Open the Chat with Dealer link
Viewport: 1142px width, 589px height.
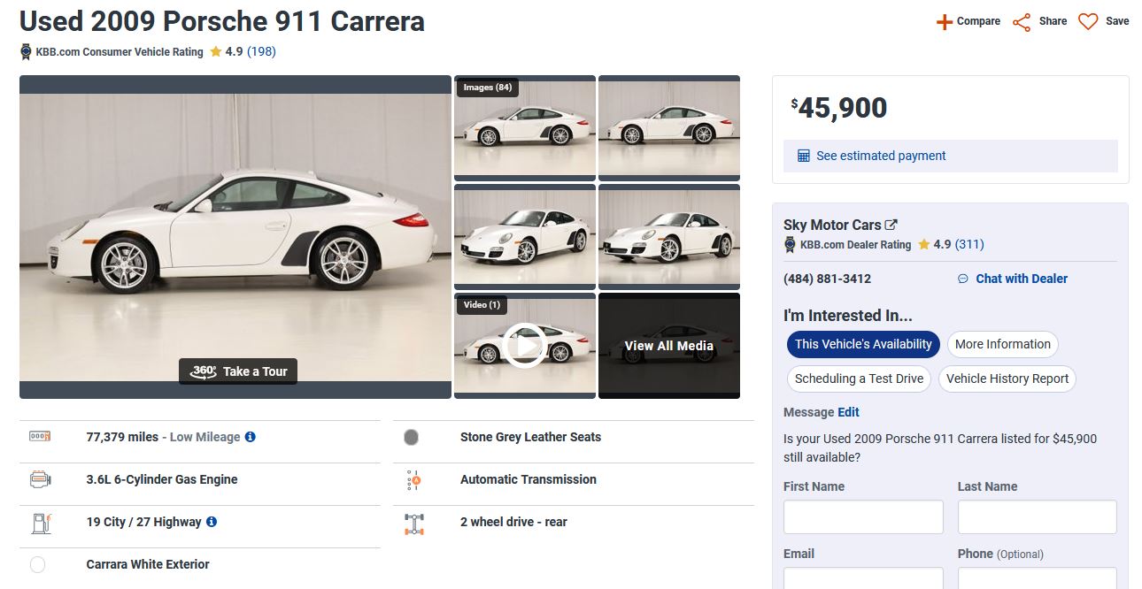click(1022, 279)
